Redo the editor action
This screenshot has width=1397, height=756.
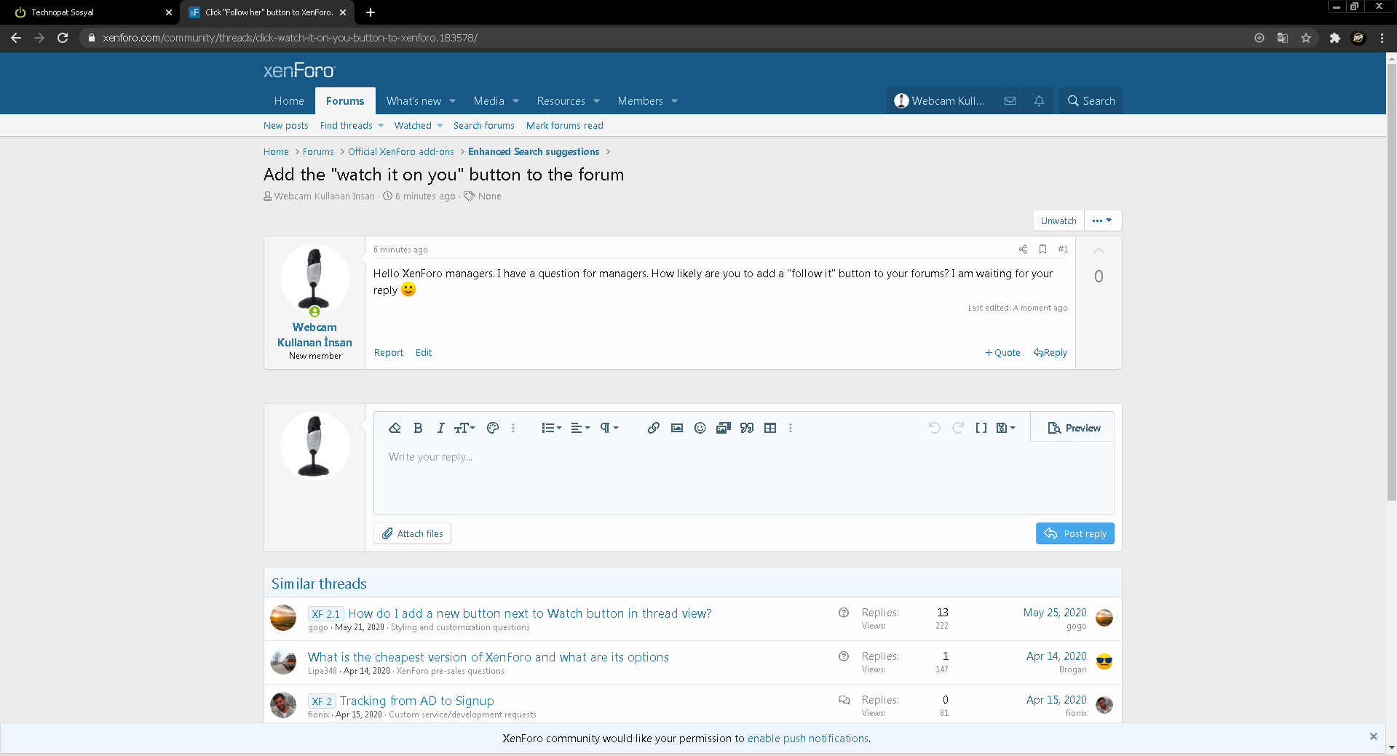pos(958,428)
